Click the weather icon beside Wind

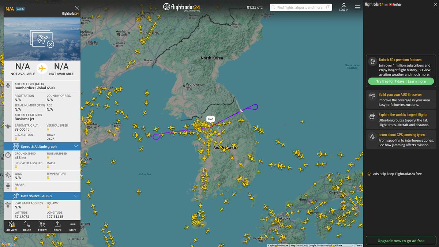pos(8,175)
